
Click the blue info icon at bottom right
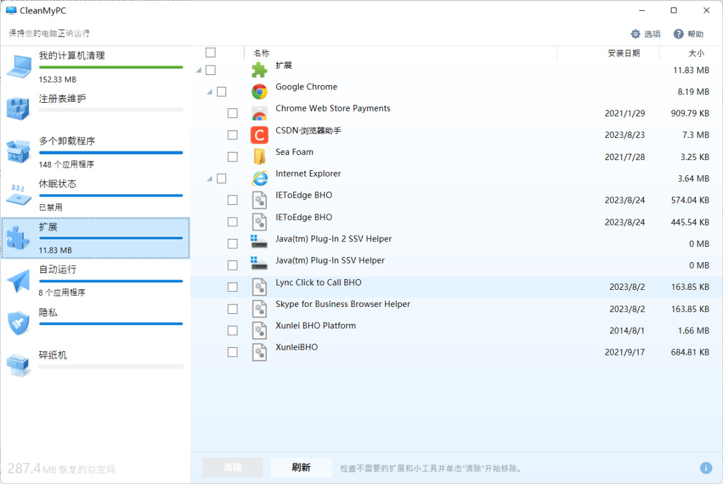pos(706,468)
